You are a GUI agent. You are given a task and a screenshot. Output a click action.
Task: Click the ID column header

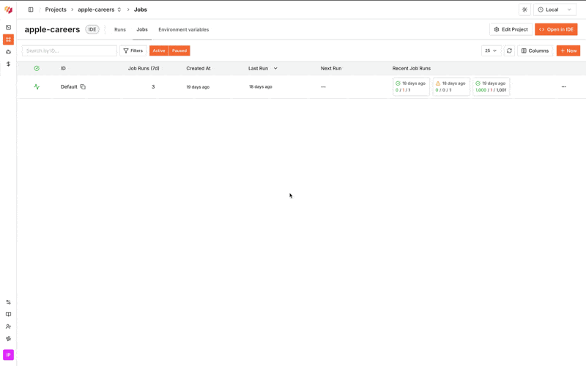point(63,68)
